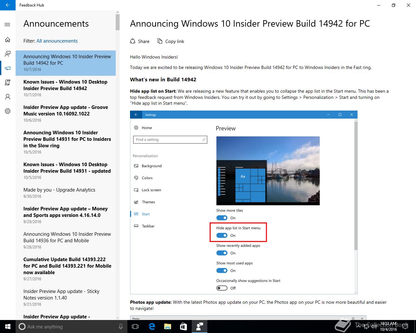Open Build 14931 Slow ring announcement
The image size is (416, 333).
(66, 142)
